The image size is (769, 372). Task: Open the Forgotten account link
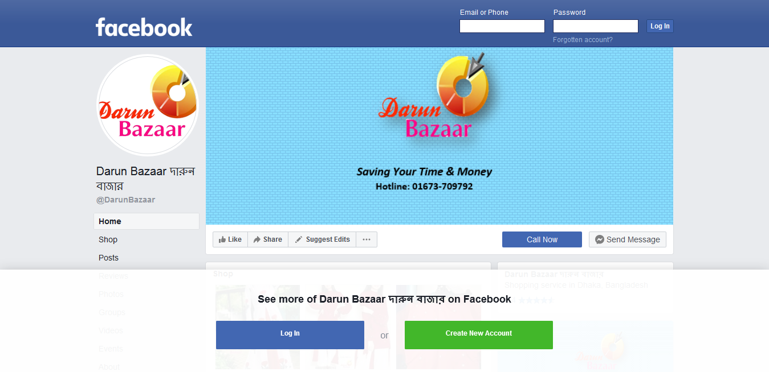coord(583,40)
